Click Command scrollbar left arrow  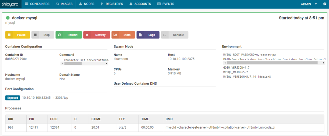(62, 63)
